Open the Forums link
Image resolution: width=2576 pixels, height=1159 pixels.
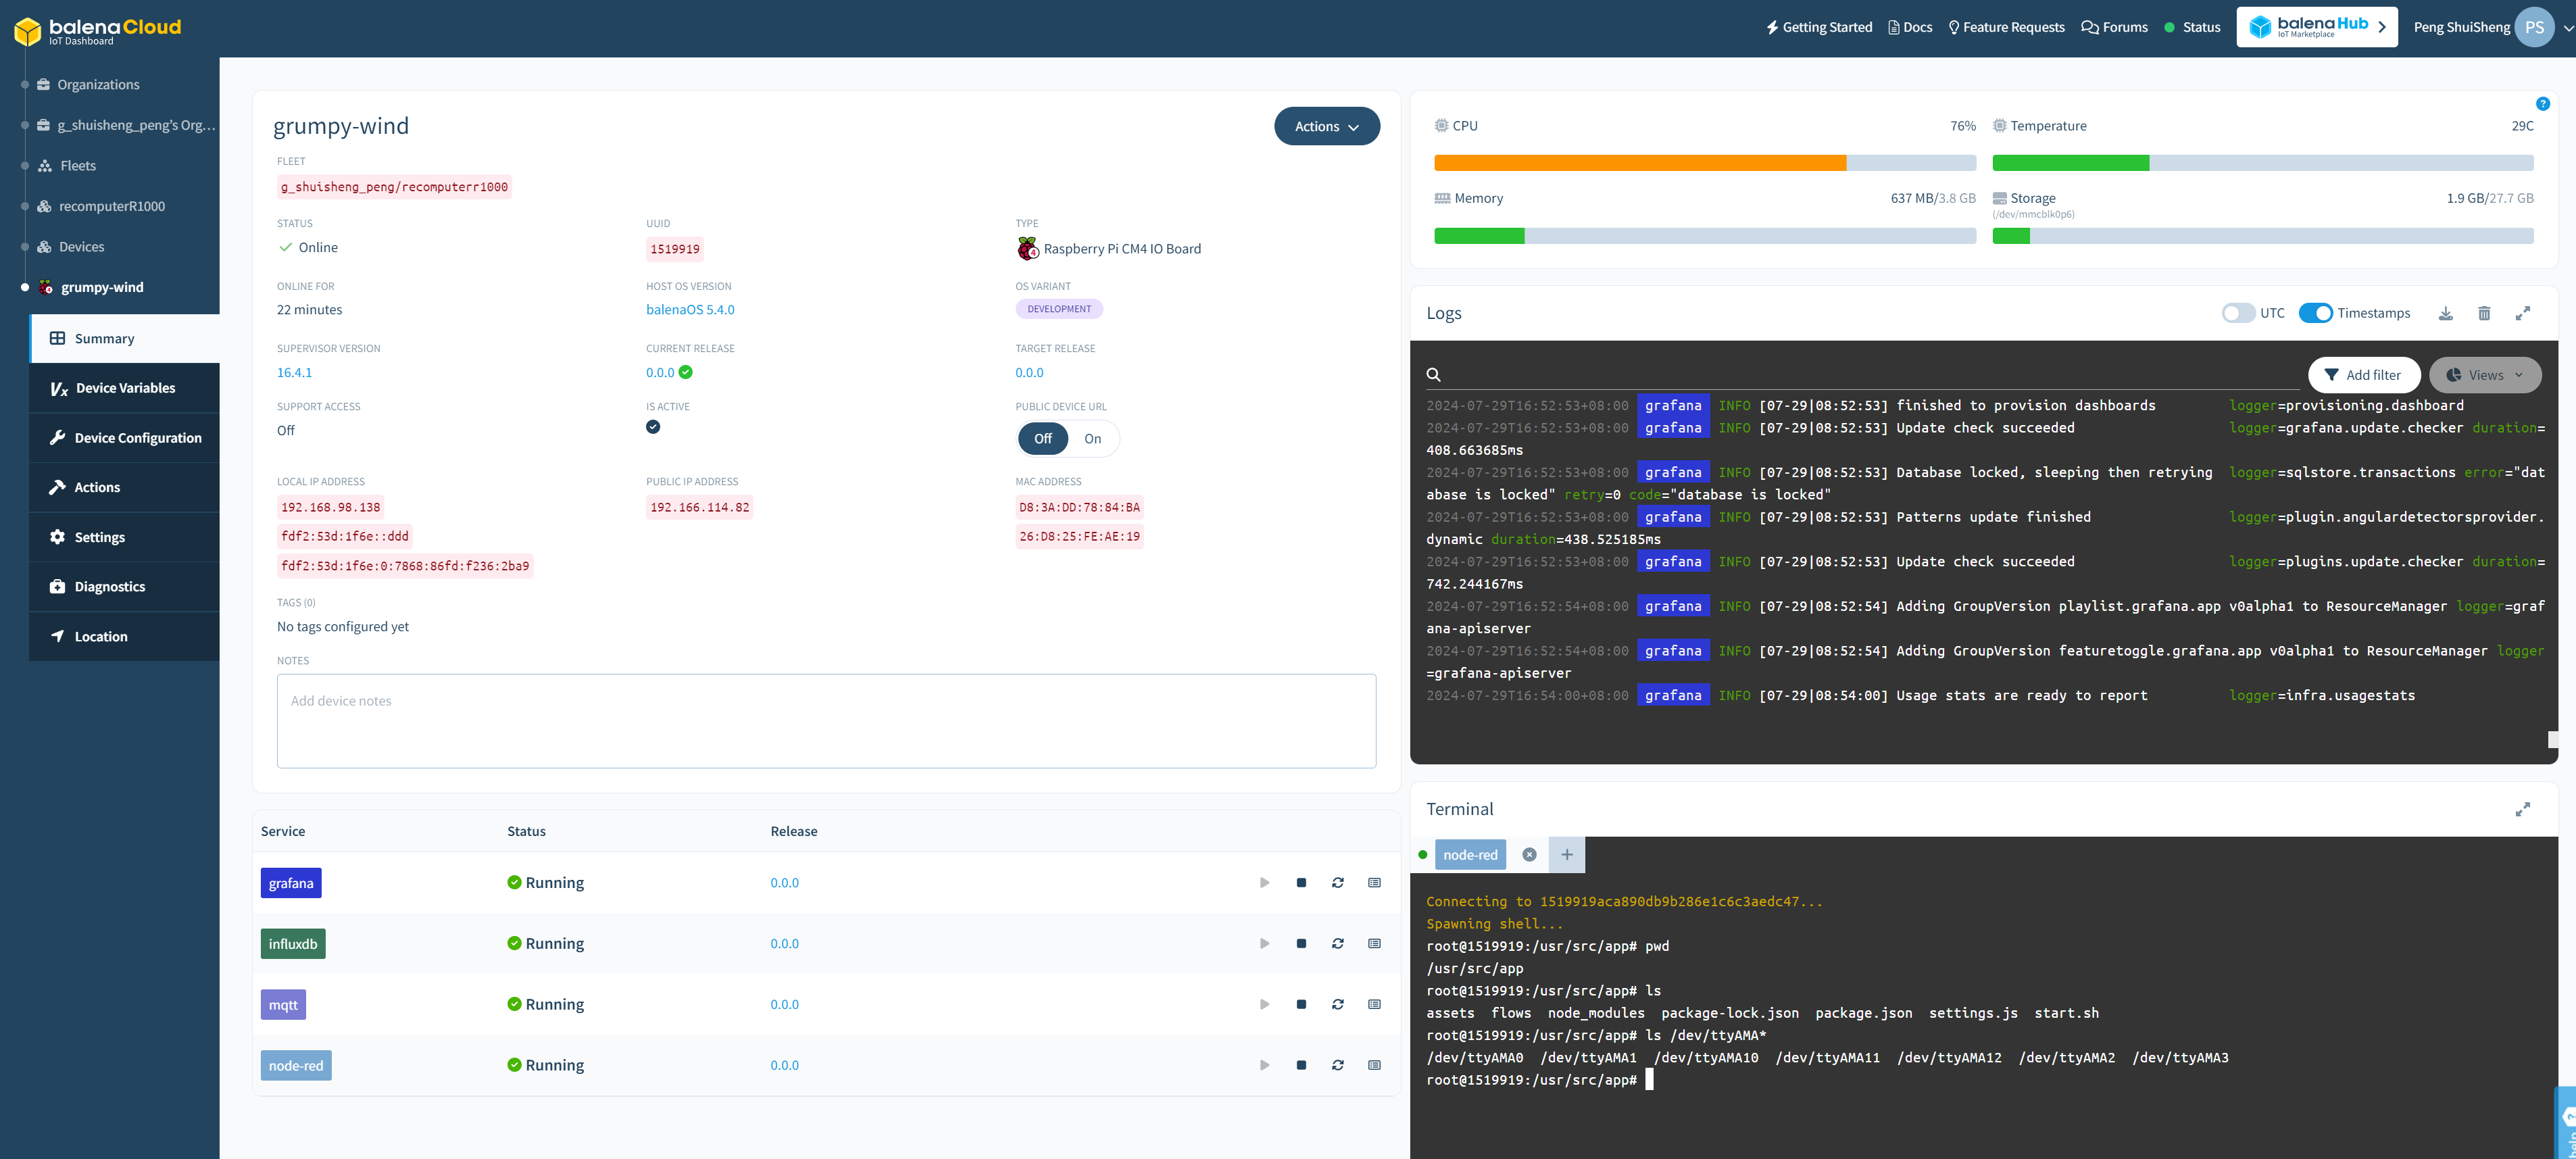[x=2114, y=28]
